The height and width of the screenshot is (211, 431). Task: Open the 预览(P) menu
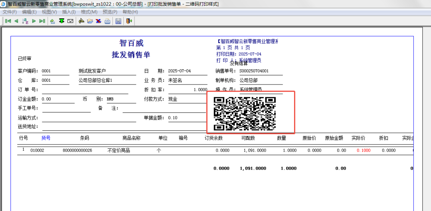(x=110, y=12)
